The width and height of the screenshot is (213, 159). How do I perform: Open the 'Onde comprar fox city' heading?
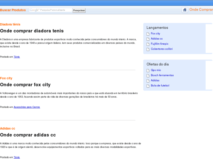(25, 85)
